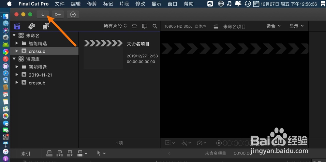326x162 pixels.
Task: Show the Libraries sidebar clapper icon
Action: tap(17, 26)
